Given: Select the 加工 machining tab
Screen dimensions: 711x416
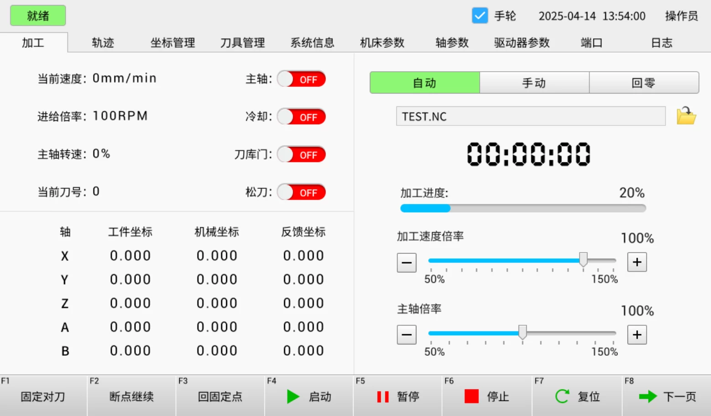Looking at the screenshot, I should (x=33, y=43).
